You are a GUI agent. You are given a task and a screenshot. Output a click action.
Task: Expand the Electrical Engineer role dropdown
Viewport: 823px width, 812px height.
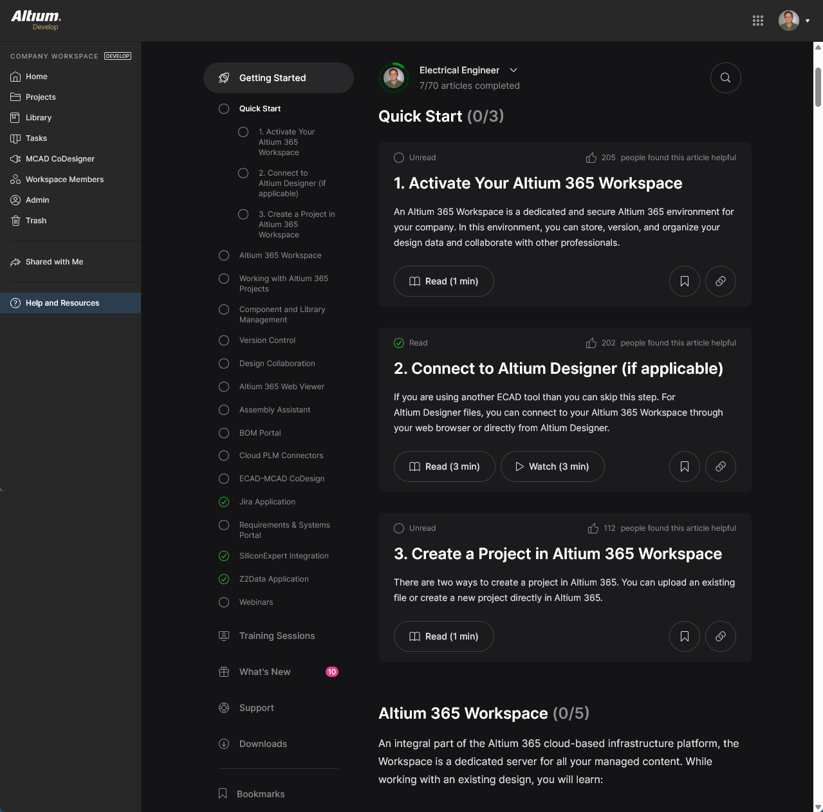[x=513, y=70]
